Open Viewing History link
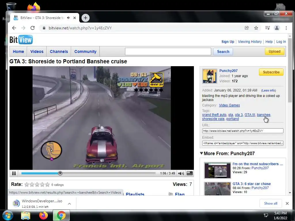295x221 pixels. click(250, 42)
